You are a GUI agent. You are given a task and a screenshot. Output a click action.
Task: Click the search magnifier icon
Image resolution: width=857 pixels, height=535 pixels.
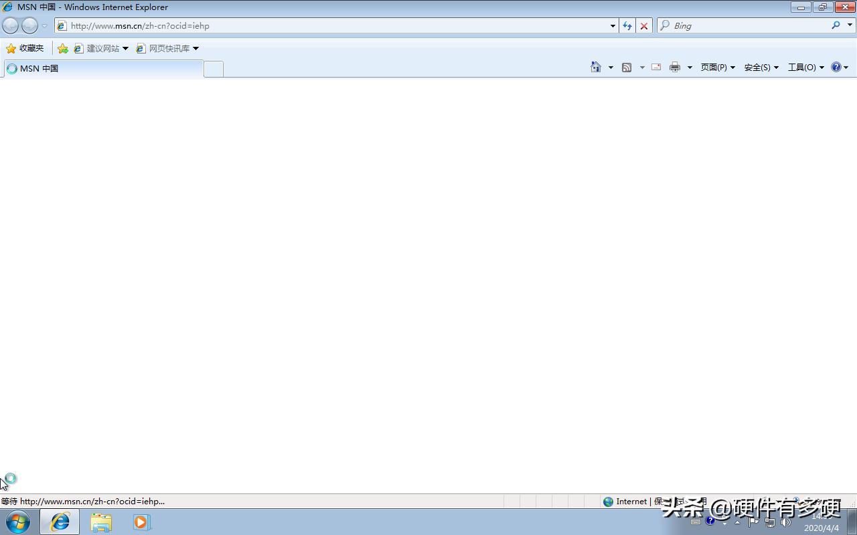836,25
